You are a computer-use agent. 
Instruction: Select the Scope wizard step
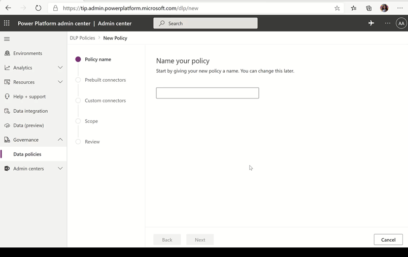click(x=91, y=121)
